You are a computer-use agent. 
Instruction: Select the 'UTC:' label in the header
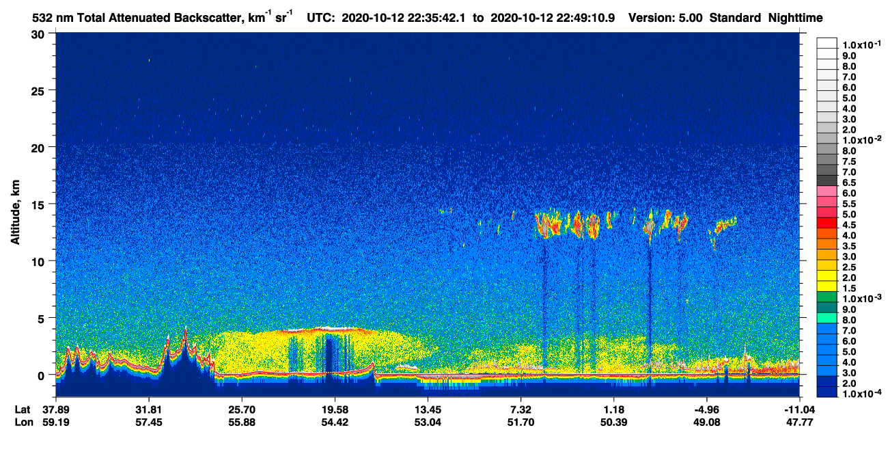322,18
